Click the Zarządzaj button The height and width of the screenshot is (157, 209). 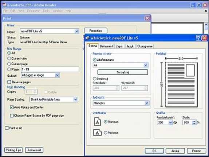coord(123,72)
